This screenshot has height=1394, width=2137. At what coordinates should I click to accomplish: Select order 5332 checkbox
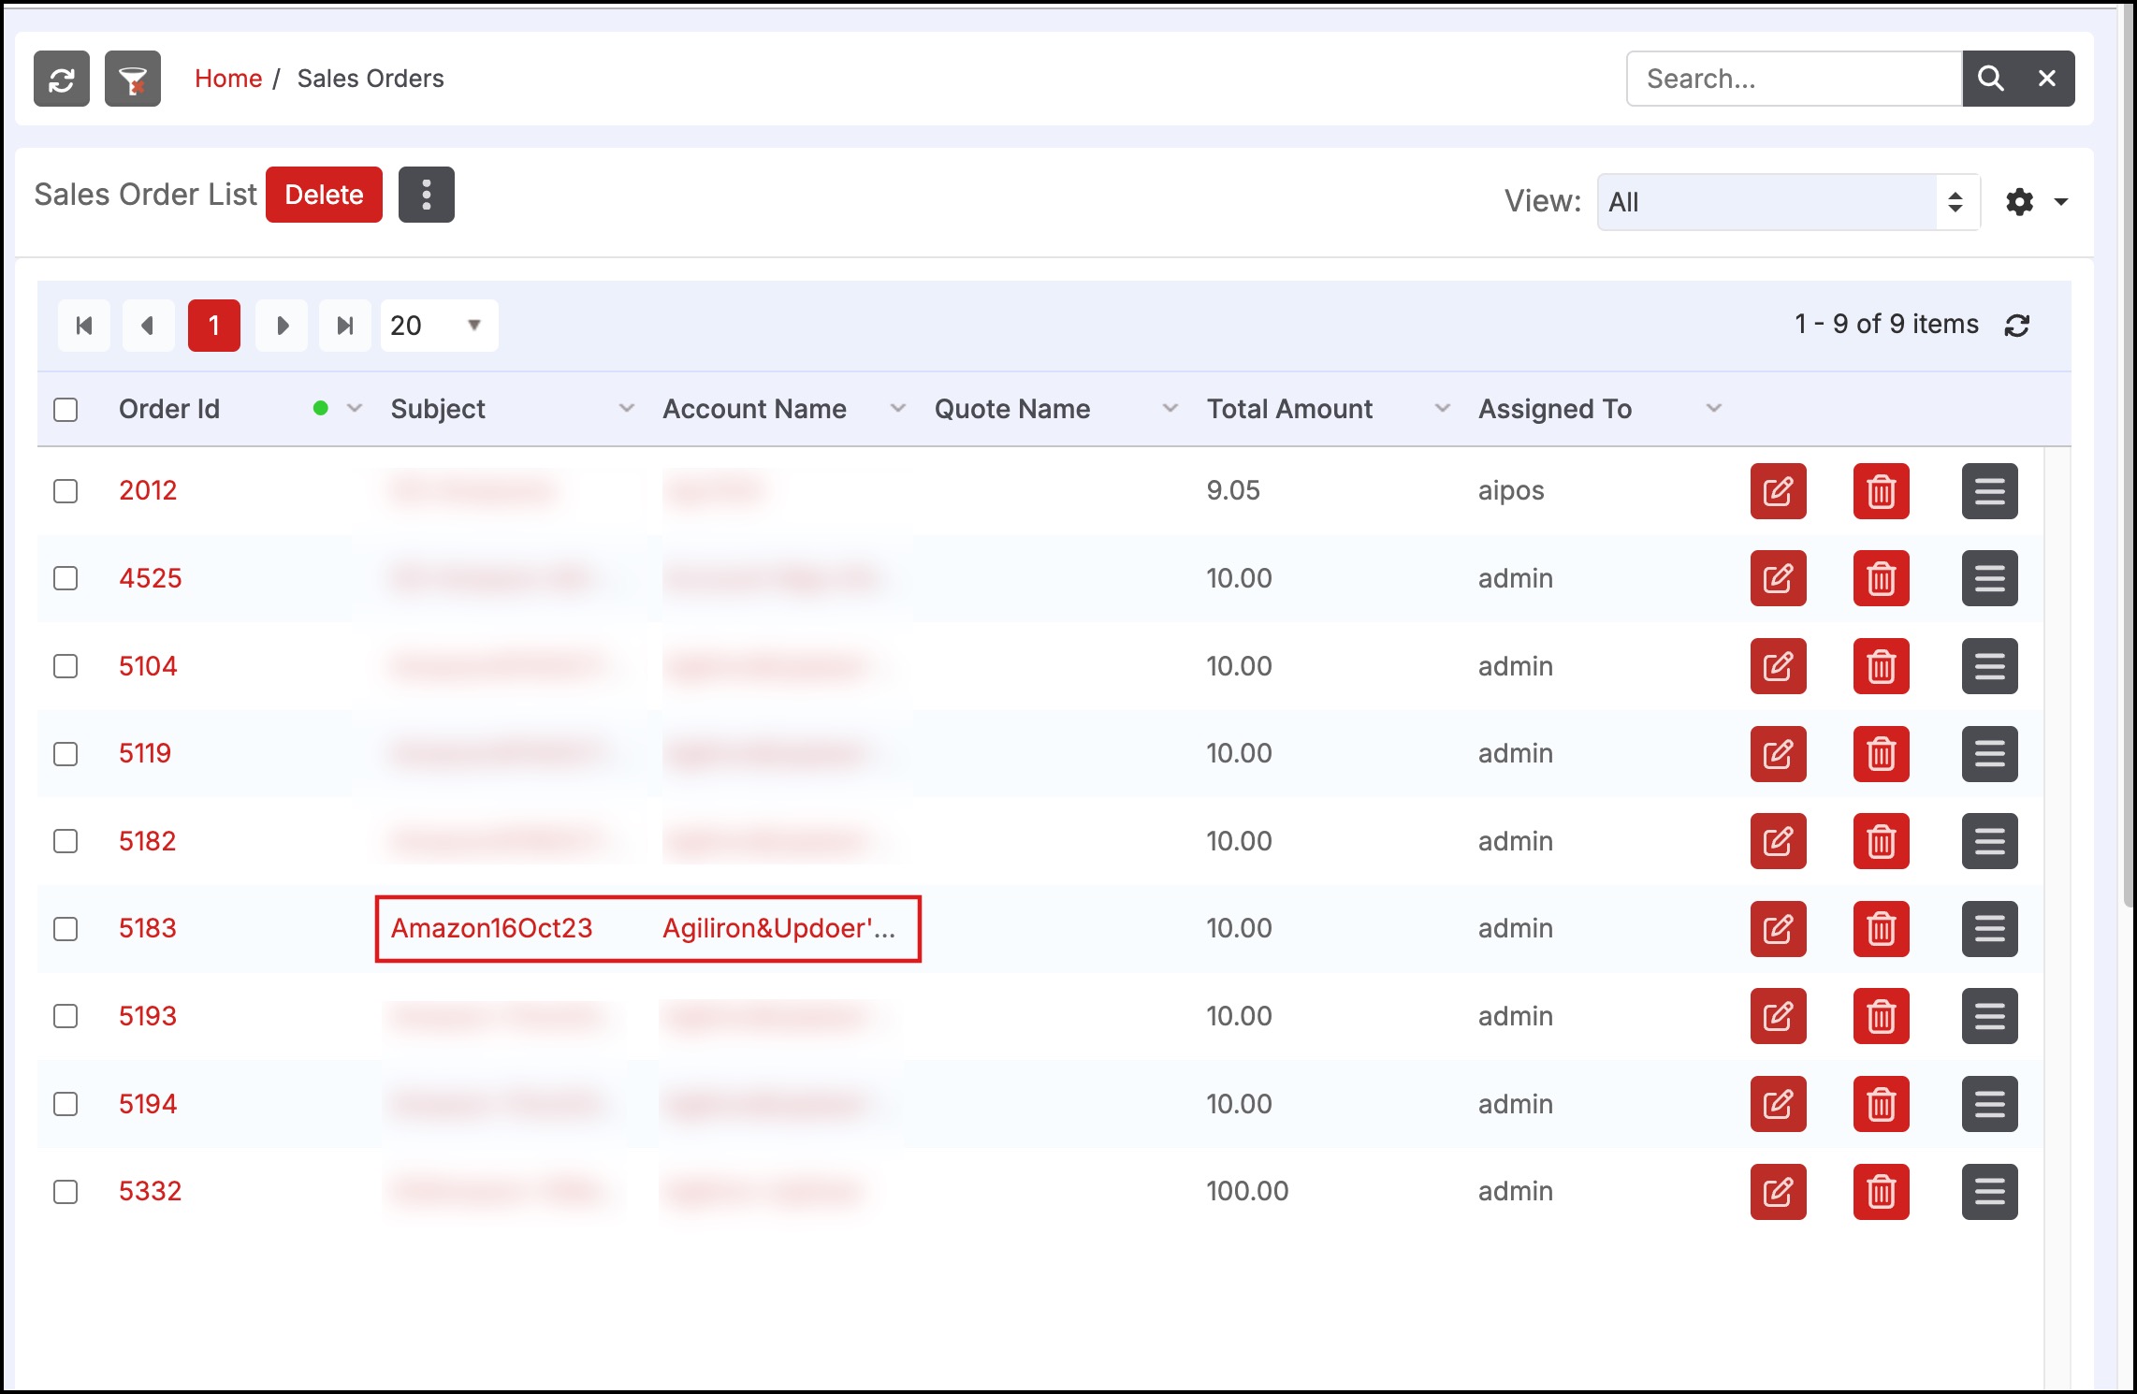[65, 1192]
